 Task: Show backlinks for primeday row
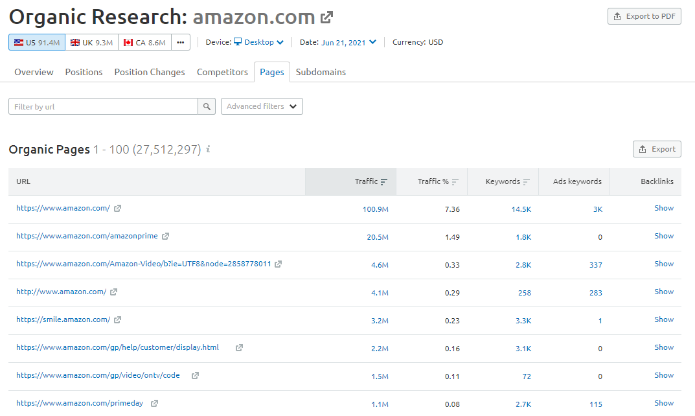(x=664, y=403)
